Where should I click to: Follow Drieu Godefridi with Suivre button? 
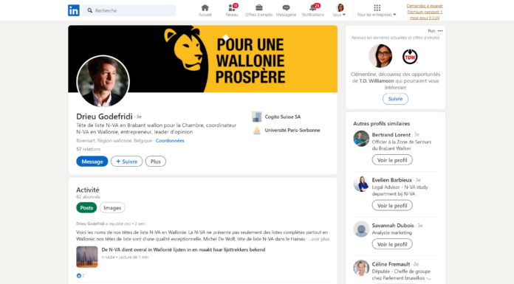click(x=126, y=162)
